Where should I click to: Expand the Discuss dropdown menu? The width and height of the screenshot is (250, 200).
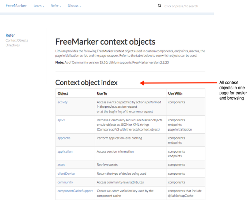[74, 6]
